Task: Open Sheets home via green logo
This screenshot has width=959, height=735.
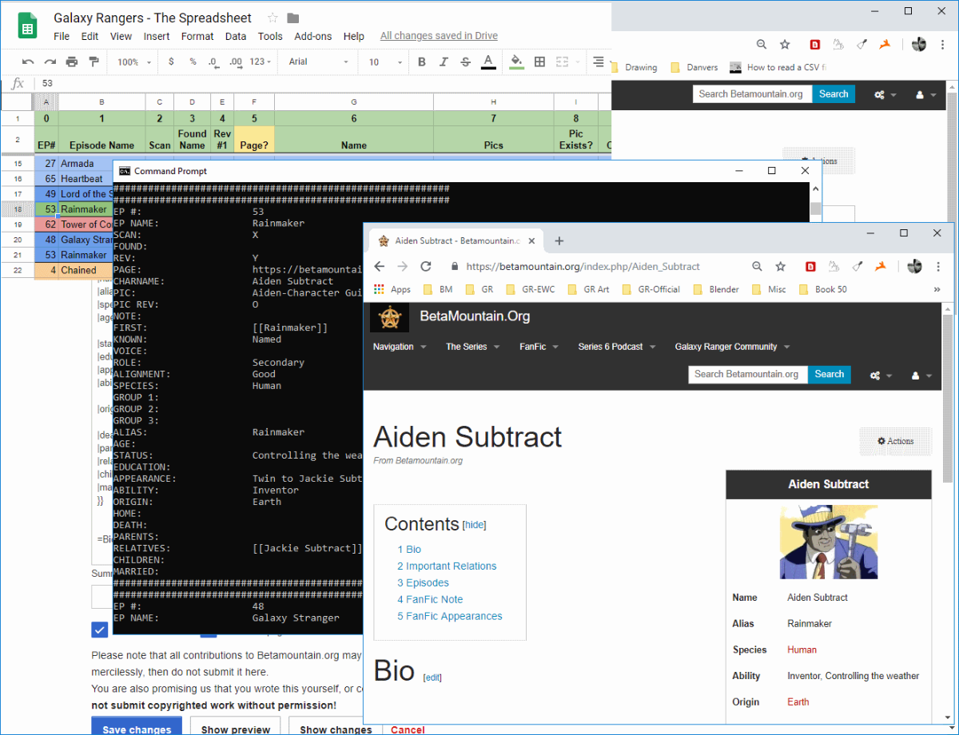Action: 27,26
